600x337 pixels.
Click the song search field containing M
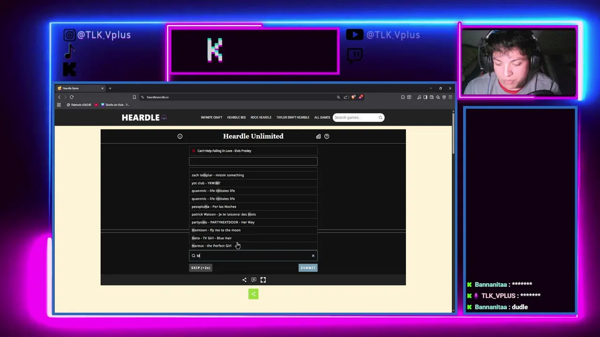[x=253, y=256]
